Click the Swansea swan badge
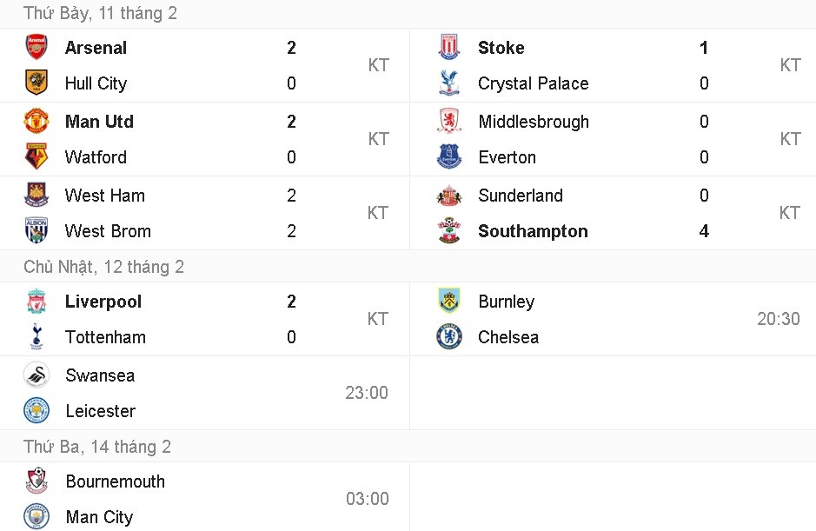Viewport: 816px width, 531px height. pyautogui.click(x=36, y=375)
